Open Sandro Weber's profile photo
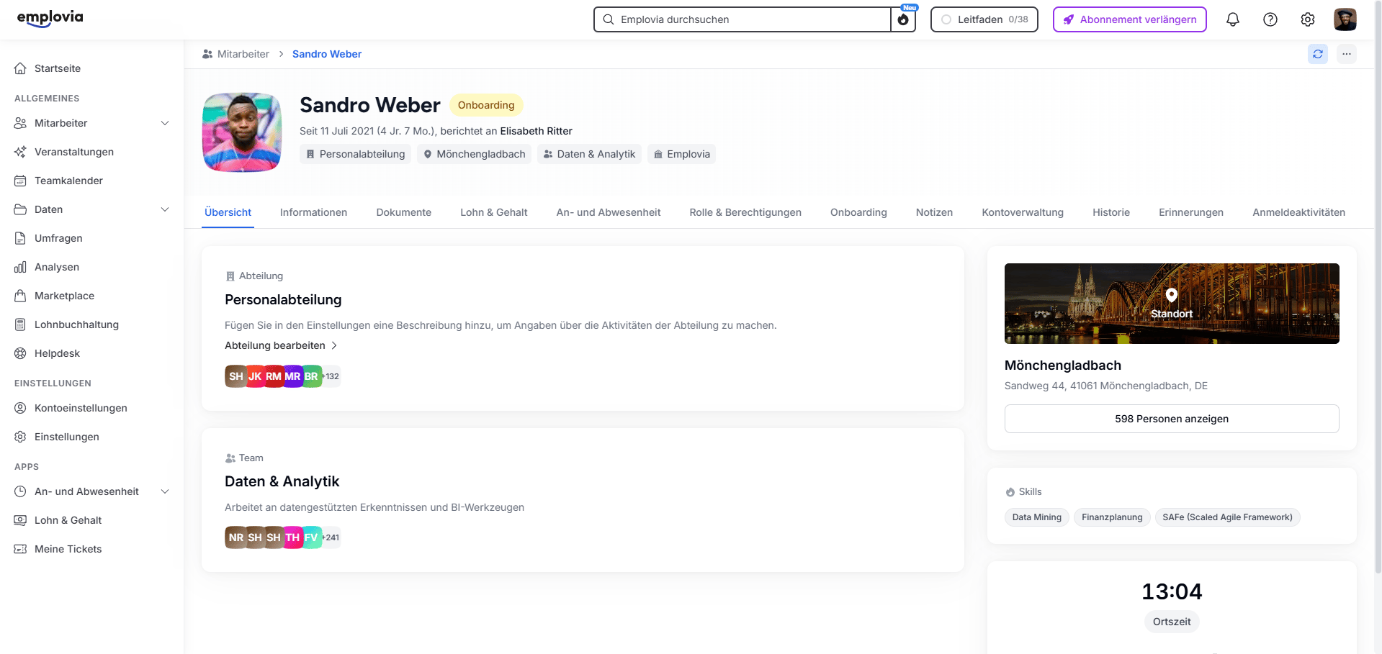The image size is (1382, 654). pos(242,132)
